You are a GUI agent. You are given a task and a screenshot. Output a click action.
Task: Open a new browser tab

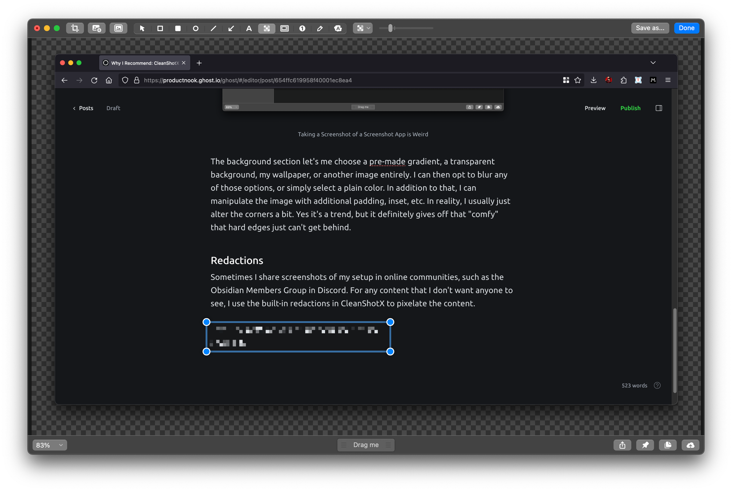coord(199,63)
